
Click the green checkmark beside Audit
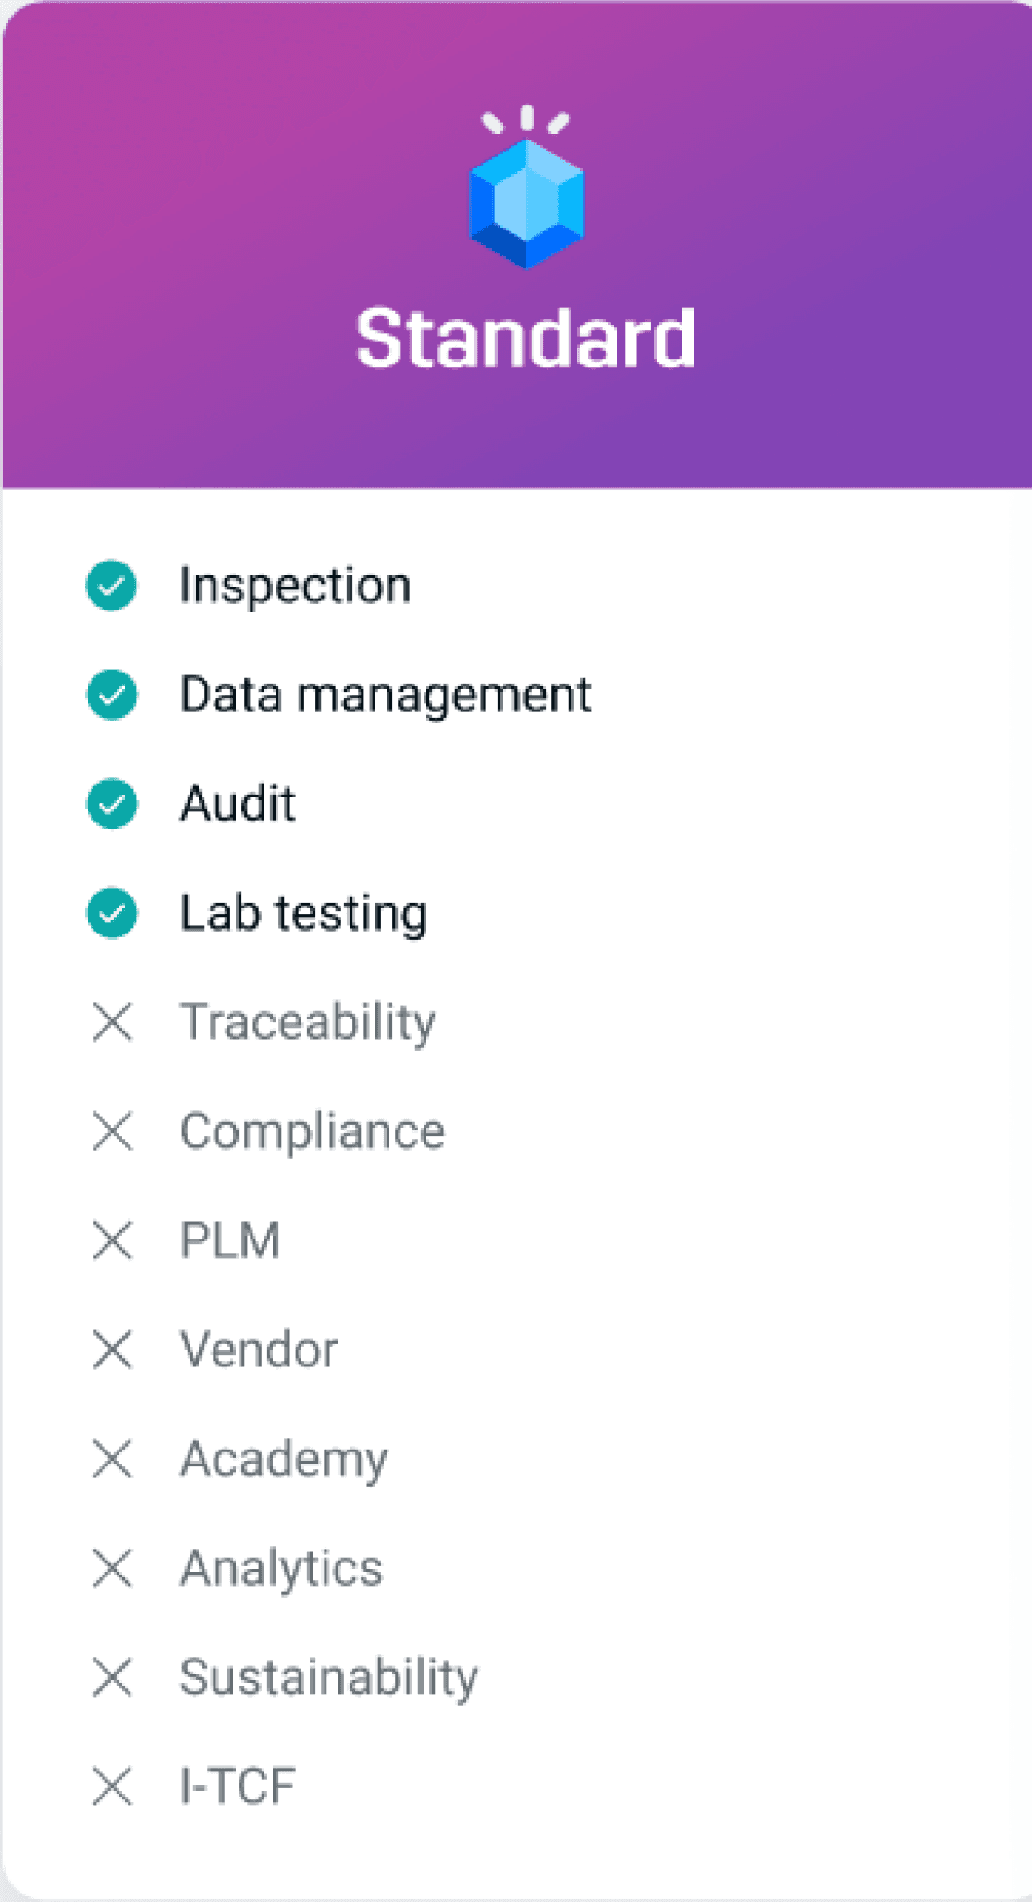click(112, 804)
